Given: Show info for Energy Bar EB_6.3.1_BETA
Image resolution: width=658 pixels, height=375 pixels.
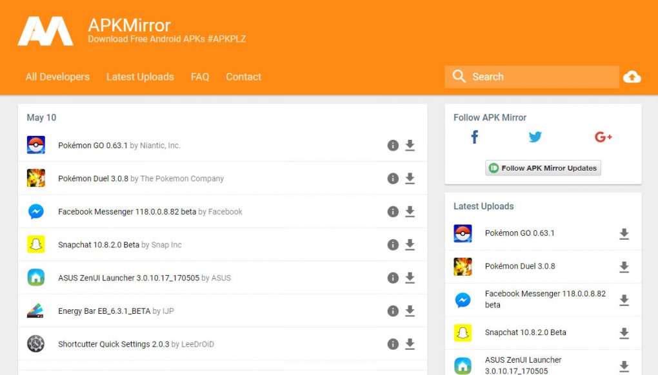Looking at the screenshot, I should pos(393,311).
